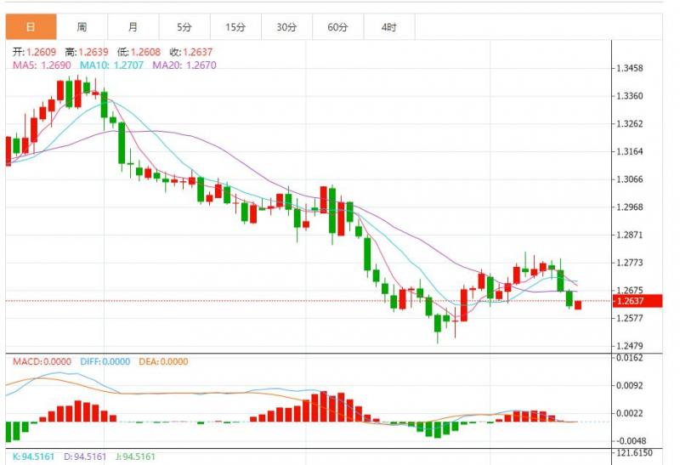680x465 pixels.
Task: Open the 15分 timeframe tab
Action: coord(235,27)
